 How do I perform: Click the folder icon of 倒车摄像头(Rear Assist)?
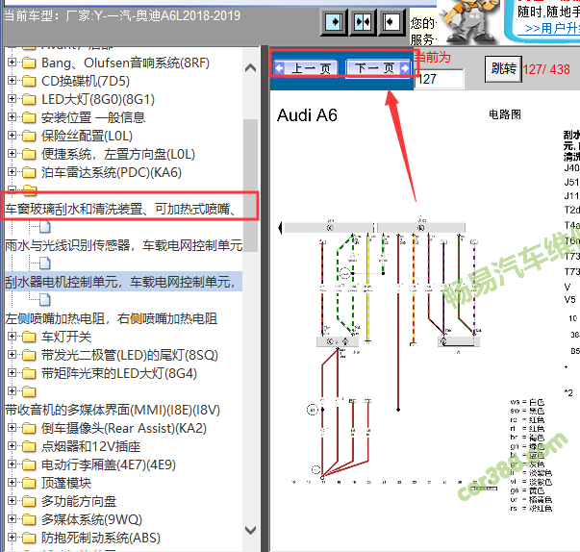(x=29, y=429)
